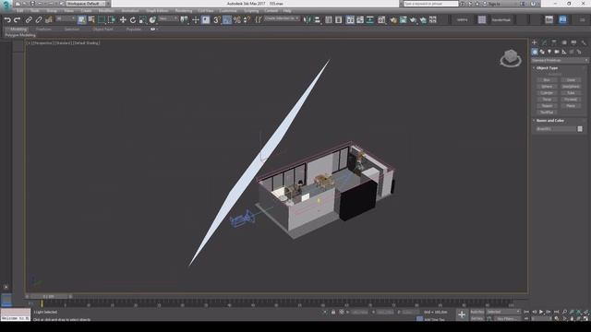Toggle the Percent Snap button
Image resolution: width=591 pixels, height=332 pixels.
[x=237, y=20]
